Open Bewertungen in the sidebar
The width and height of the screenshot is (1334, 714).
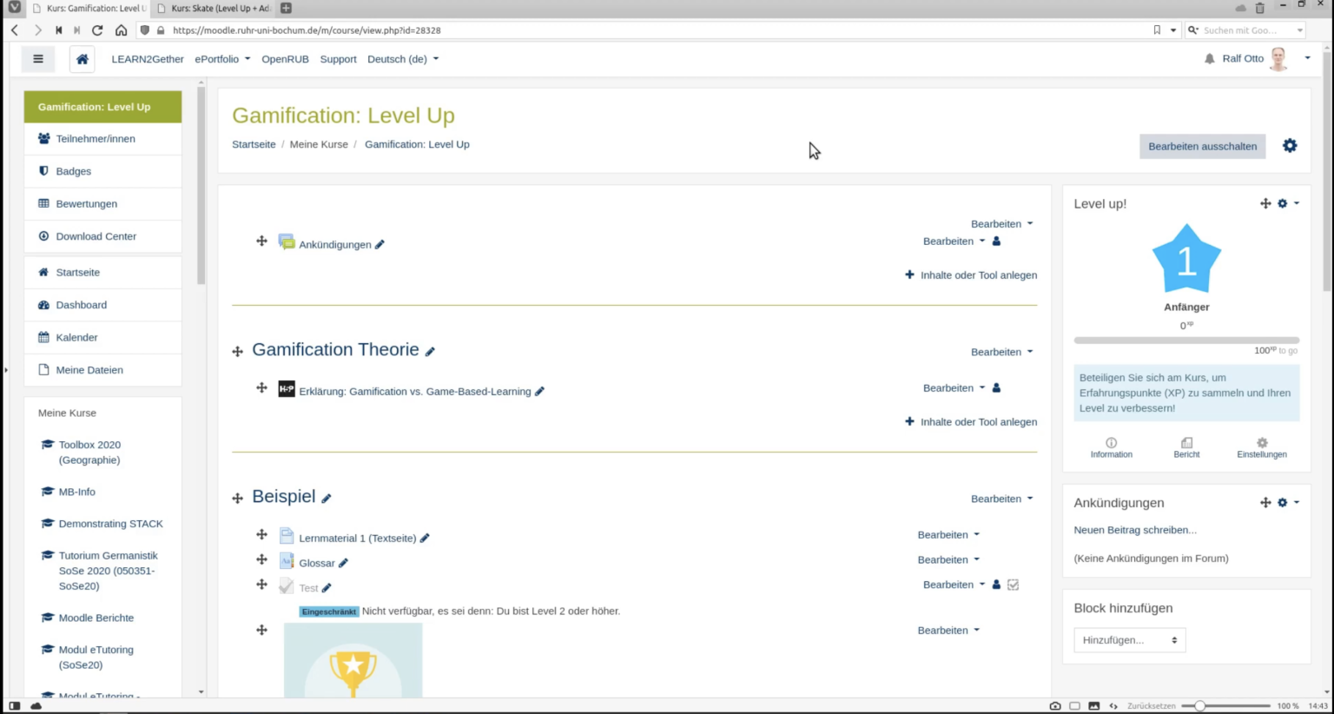click(102, 203)
